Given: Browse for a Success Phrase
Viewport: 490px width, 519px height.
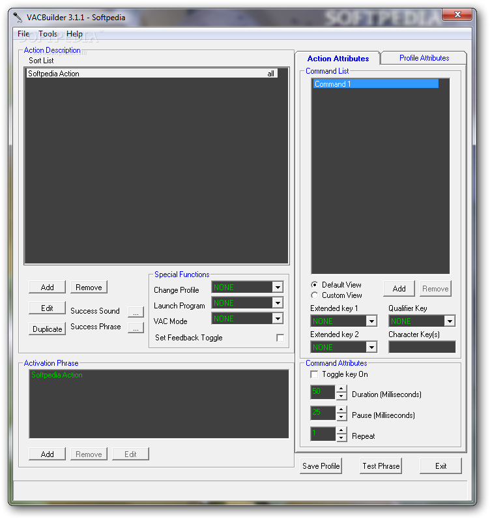Looking at the screenshot, I should (x=136, y=328).
